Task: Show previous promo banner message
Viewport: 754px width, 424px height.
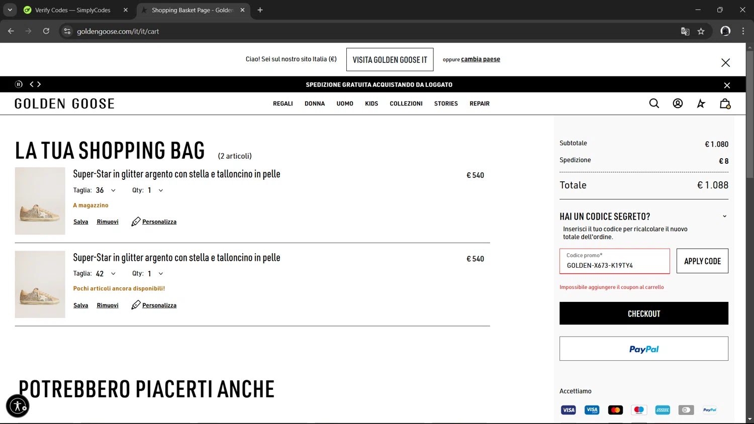Action: point(32,84)
